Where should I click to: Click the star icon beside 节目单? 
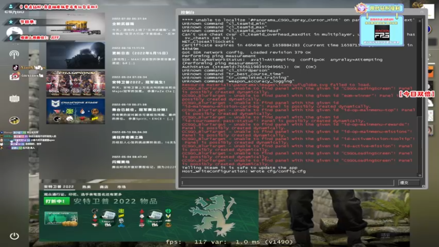point(11,22)
